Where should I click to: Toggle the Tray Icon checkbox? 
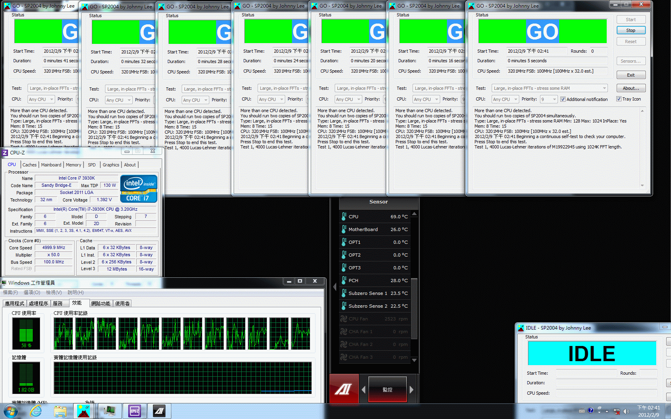619,99
